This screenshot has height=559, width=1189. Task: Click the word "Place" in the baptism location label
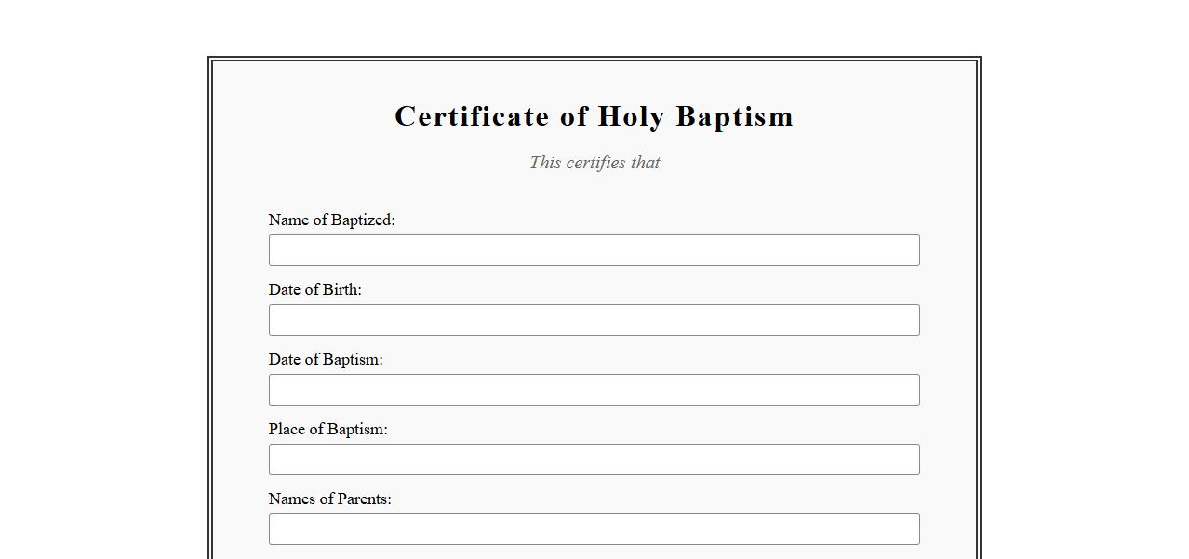click(287, 429)
